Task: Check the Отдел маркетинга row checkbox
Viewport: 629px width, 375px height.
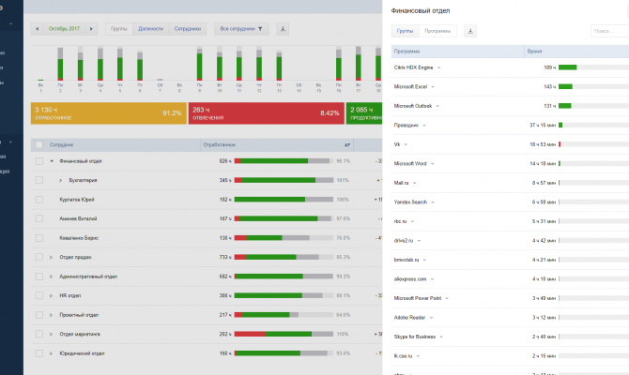Action: 38,334
